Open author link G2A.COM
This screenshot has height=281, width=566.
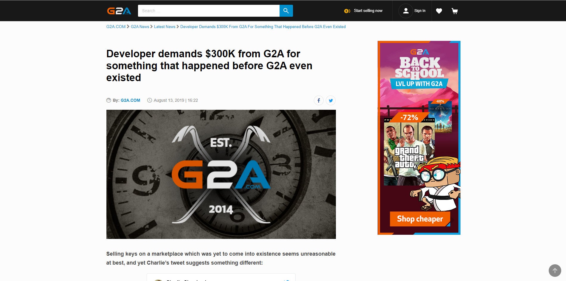click(x=130, y=100)
